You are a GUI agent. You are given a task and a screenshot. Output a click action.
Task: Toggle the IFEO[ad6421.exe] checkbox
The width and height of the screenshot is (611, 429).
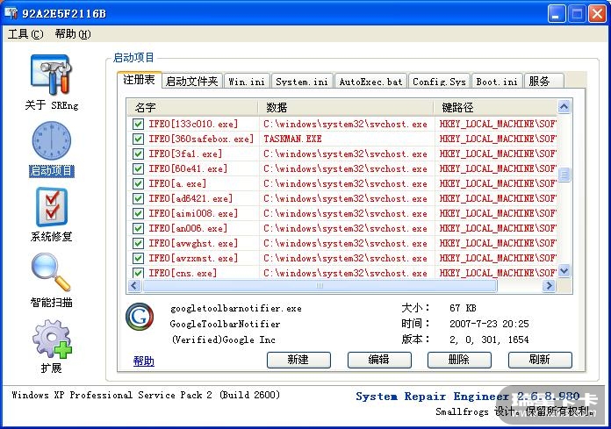[138, 198]
